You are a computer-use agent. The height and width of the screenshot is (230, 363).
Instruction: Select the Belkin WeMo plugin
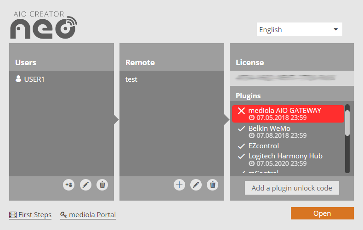click(x=276, y=132)
